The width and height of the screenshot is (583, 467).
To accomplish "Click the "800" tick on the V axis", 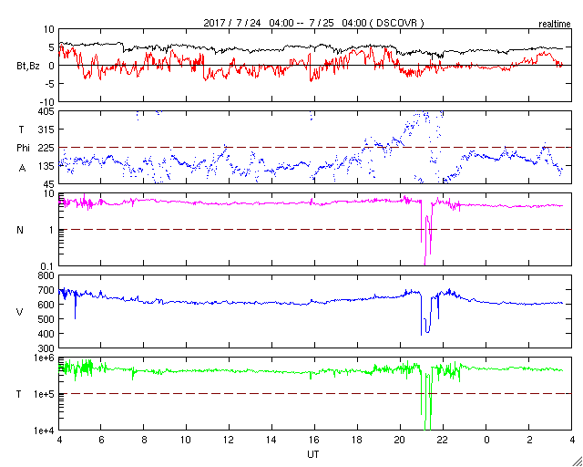I will [x=47, y=275].
